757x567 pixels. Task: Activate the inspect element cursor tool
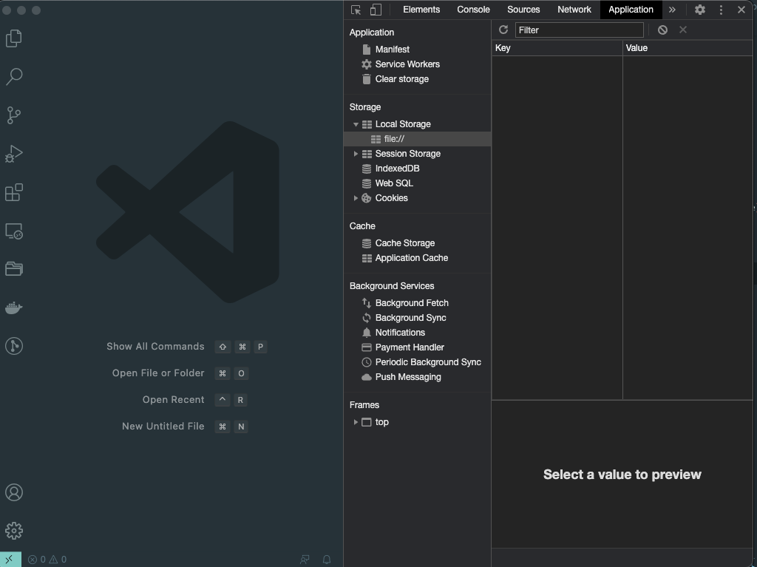point(356,10)
